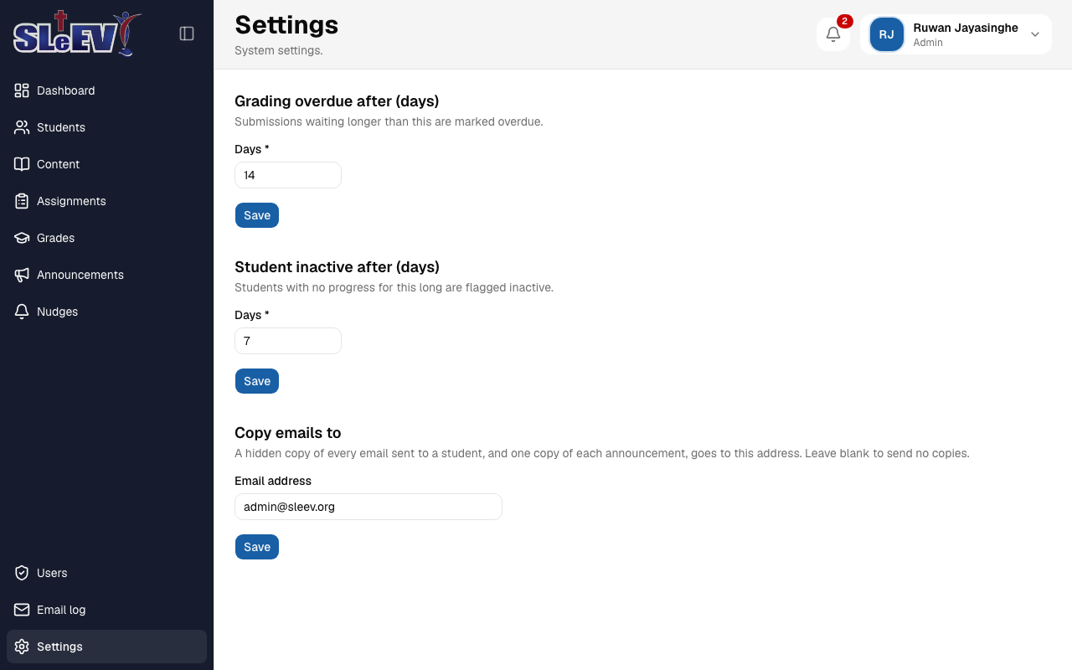Click "System settings." subtitle

(279, 50)
